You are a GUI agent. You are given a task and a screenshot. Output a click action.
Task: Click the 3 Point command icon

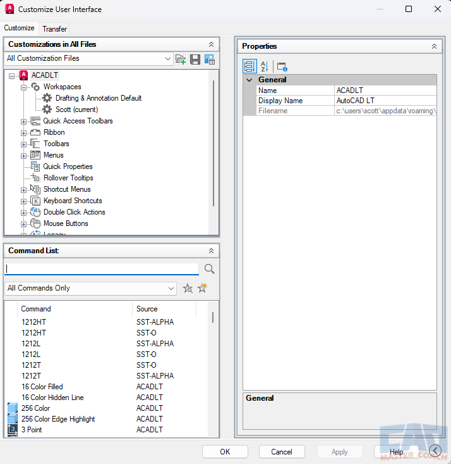pyautogui.click(x=13, y=429)
